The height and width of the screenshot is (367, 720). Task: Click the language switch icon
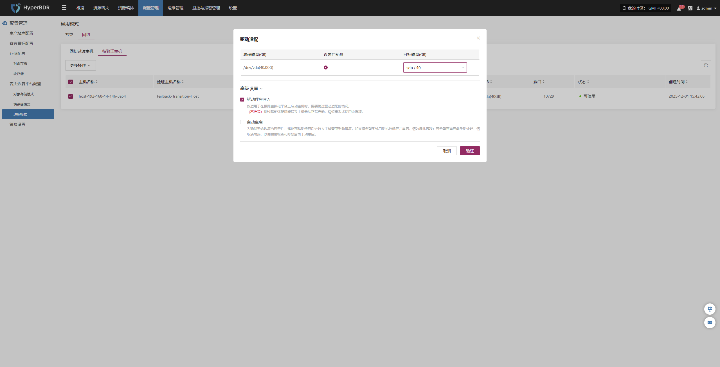(x=690, y=8)
